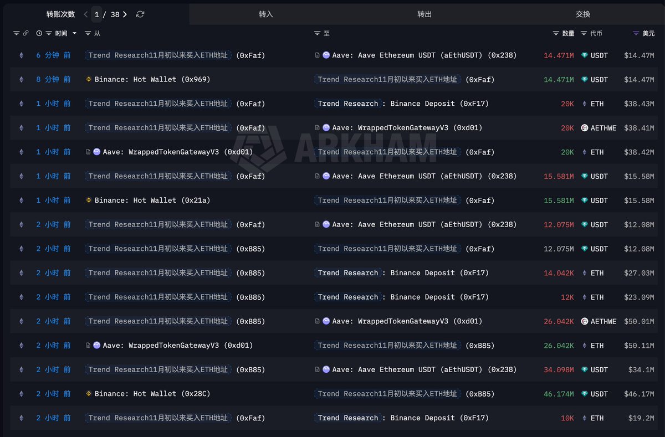Viewport: 665px width, 437px height.
Task: Click Aave icon in $34.1M row
Action: 326,369
